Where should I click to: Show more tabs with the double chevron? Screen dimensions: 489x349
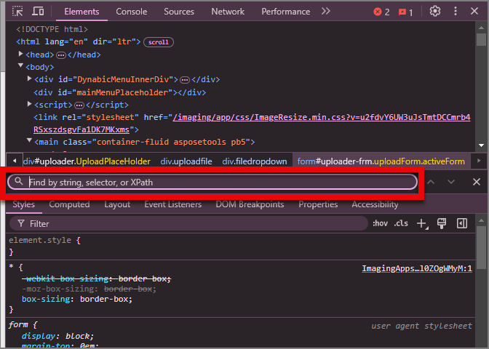(x=325, y=12)
